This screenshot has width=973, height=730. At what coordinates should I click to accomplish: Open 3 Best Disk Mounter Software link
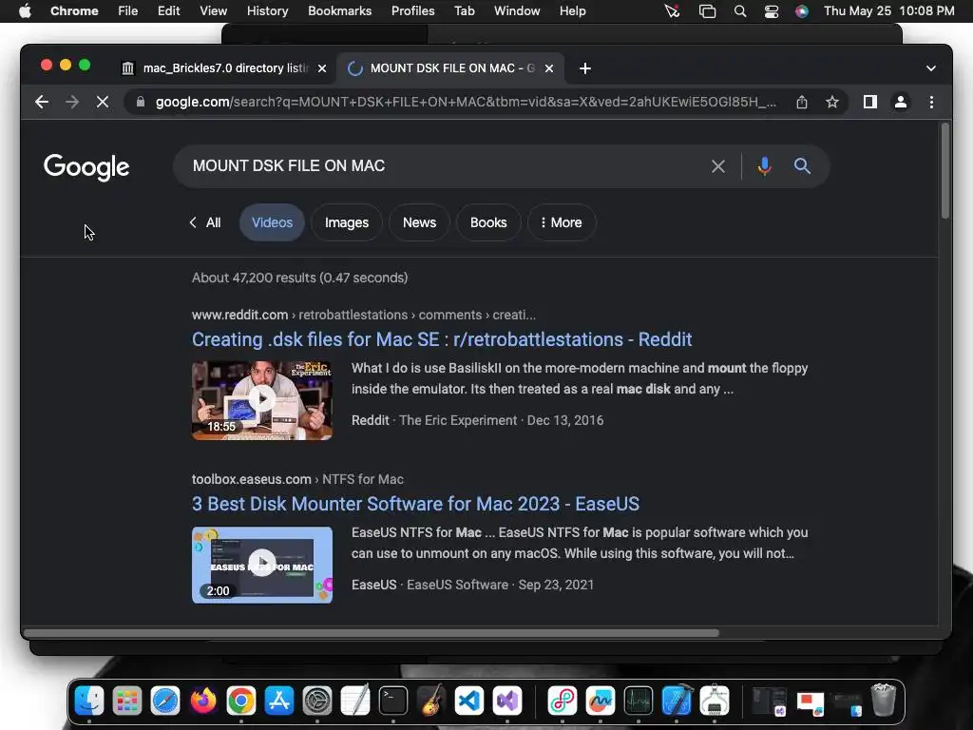[x=415, y=504]
